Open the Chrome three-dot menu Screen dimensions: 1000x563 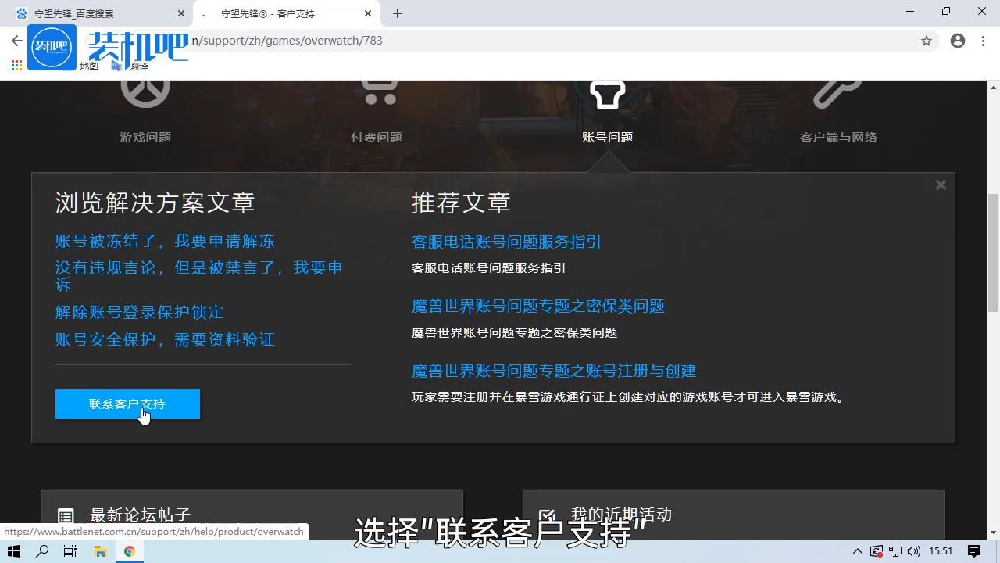coord(982,41)
